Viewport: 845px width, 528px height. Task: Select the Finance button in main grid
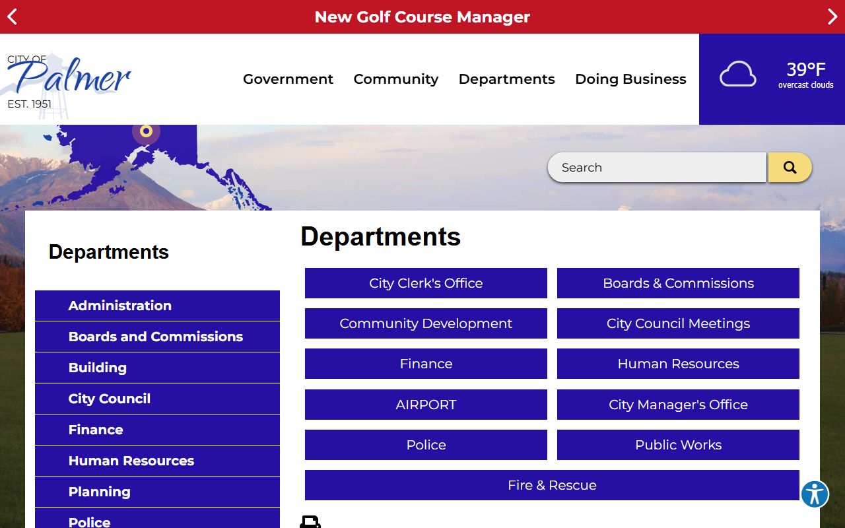[x=426, y=364]
